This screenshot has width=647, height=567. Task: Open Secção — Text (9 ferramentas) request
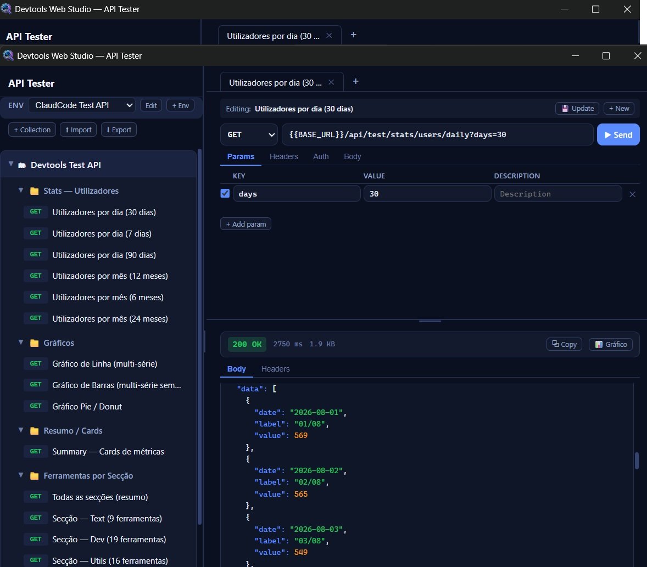click(x=107, y=518)
